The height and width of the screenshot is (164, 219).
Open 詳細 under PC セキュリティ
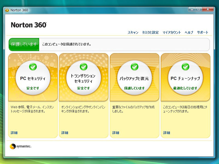click(14, 133)
